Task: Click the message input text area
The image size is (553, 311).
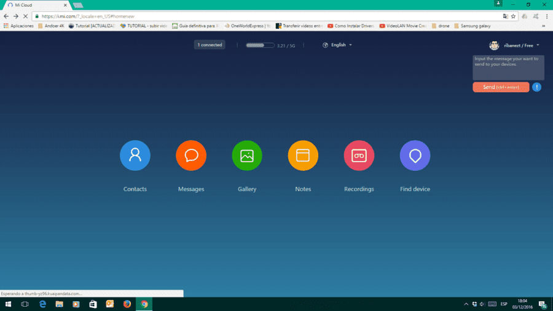Action: 508,68
